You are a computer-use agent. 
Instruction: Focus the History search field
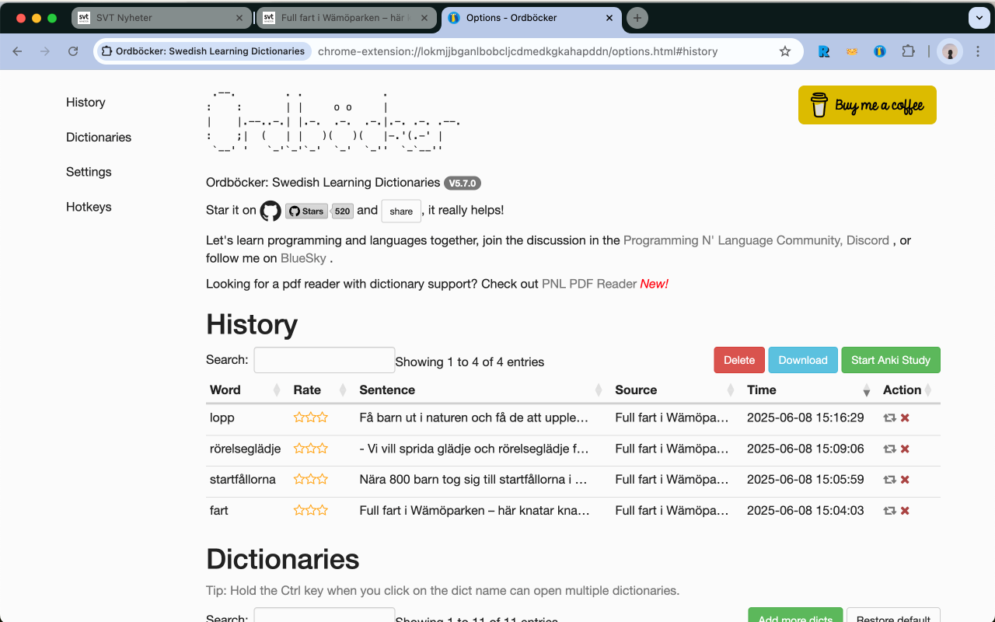[324, 360]
